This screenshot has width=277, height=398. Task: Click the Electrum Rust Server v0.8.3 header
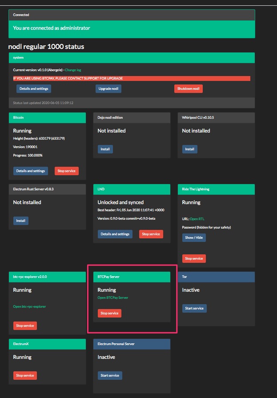pos(47,189)
